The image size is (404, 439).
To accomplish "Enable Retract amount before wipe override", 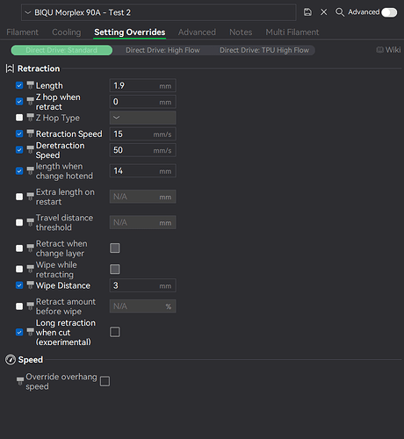I will 19,306.
